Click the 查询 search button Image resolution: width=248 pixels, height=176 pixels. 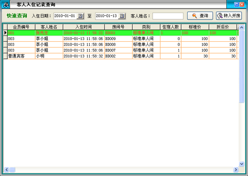200,16
